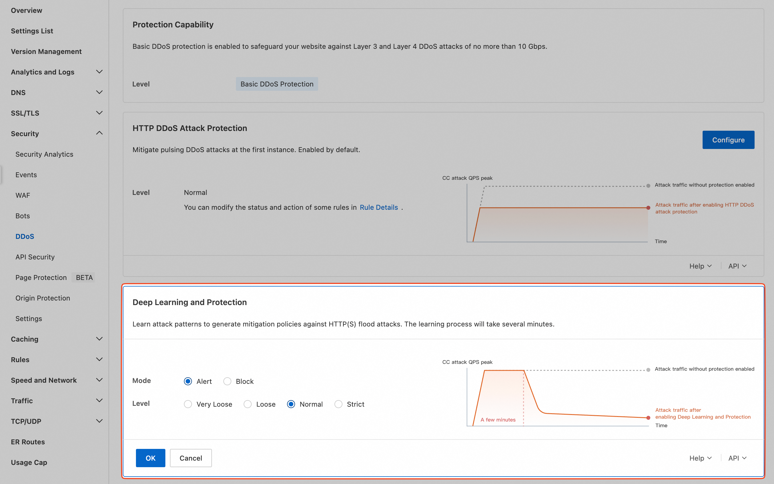Screen dimensions: 774x484
Task: Open the WAF sidebar menu item
Action: (x=23, y=195)
